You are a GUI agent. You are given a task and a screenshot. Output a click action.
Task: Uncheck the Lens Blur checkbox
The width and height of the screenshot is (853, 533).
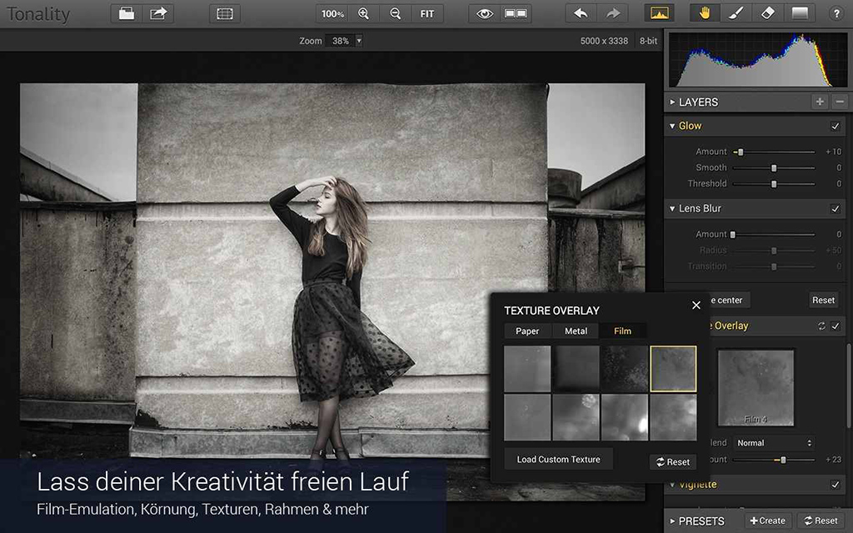tap(835, 208)
